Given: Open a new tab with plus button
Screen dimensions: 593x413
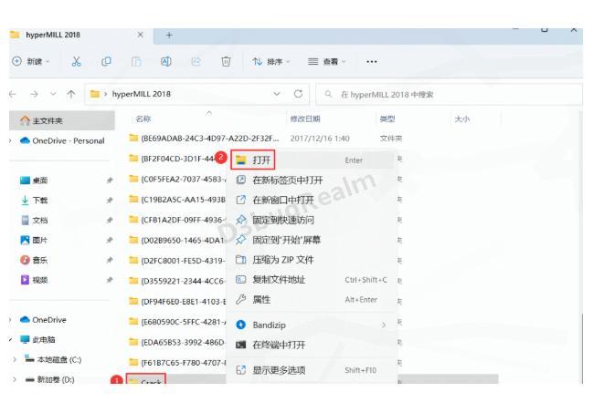Looking at the screenshot, I should tap(169, 36).
